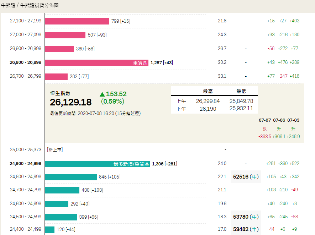Click the teal bar for 24,500 - 24,599
The image size is (315, 235).
click(x=61, y=217)
